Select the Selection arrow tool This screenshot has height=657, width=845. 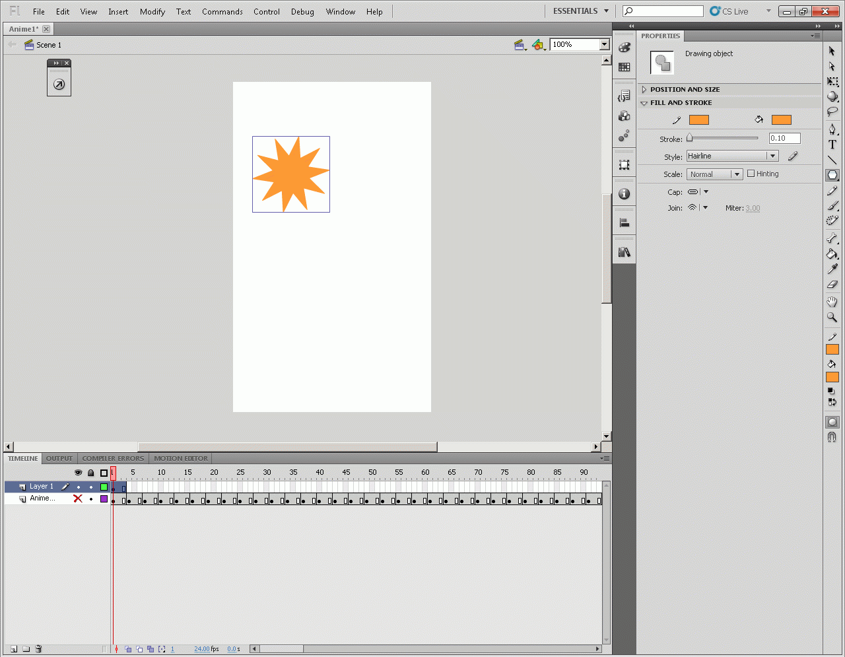click(x=832, y=52)
